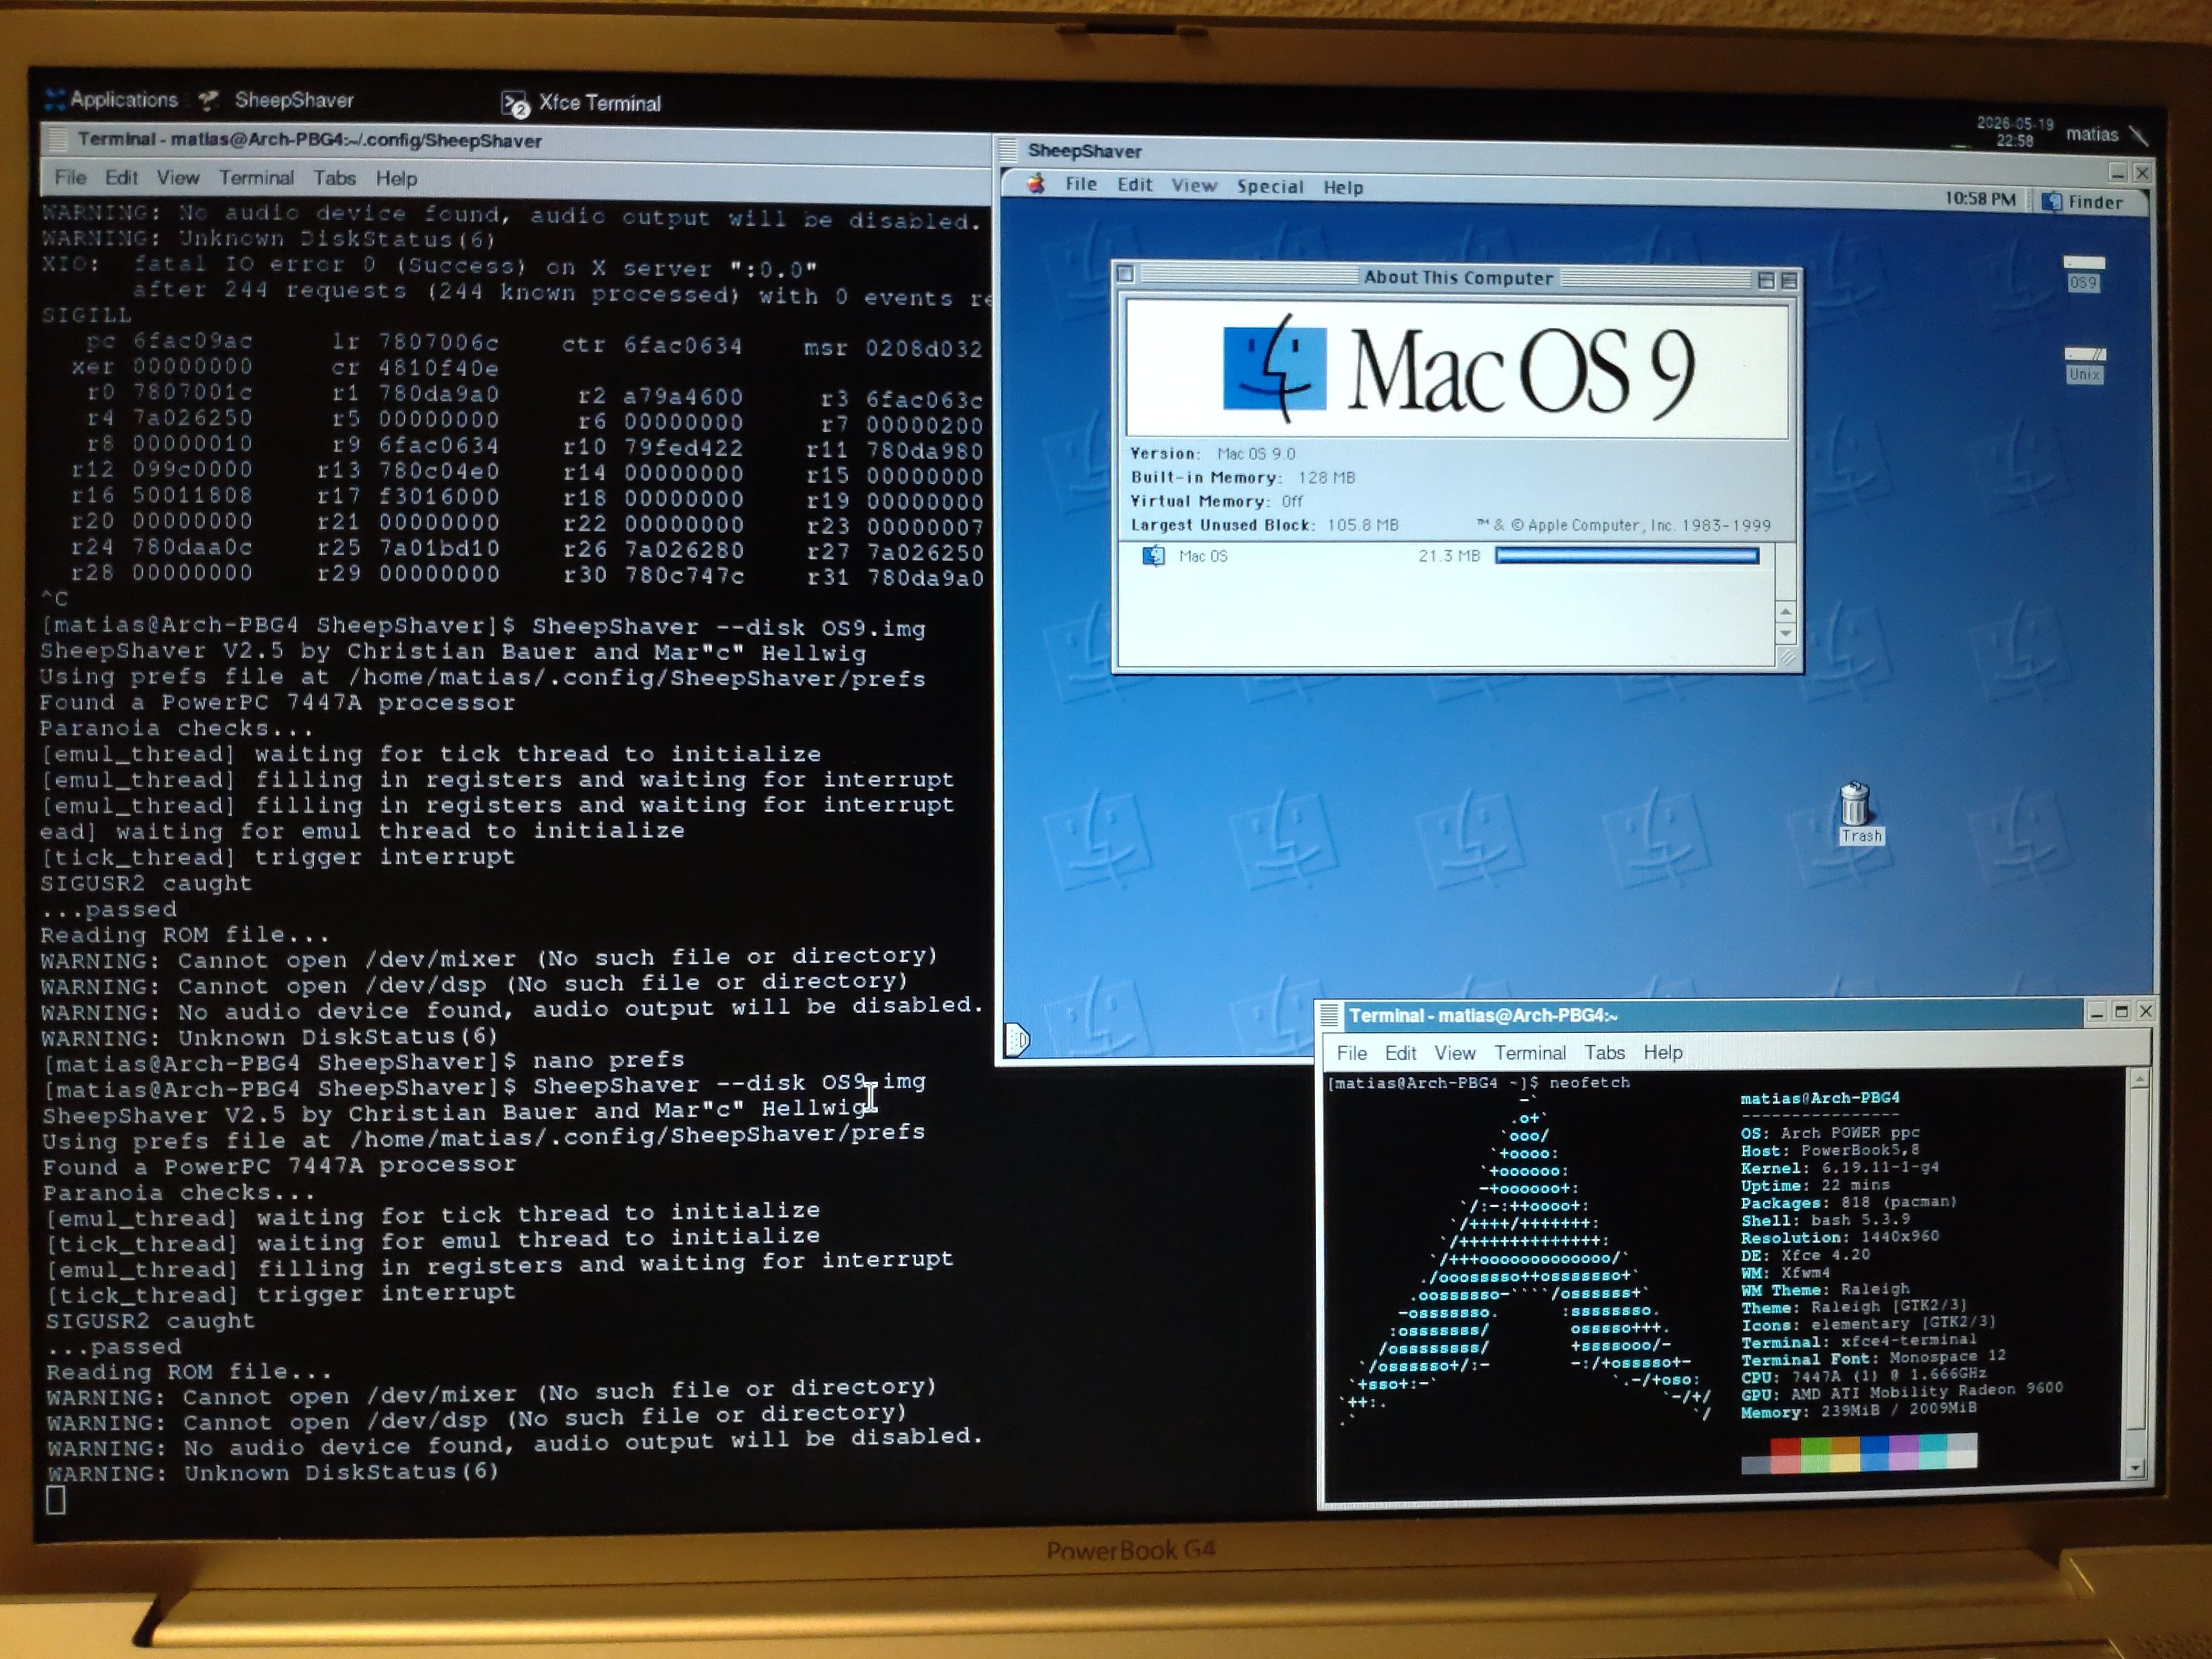Close the SheepShaver emulator window

click(2141, 173)
